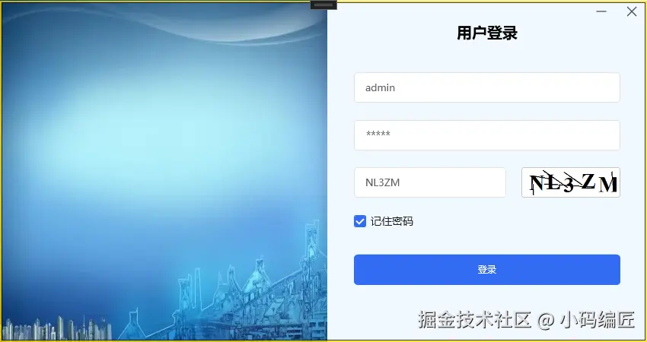Click the 掘金技术社区 watermark text
Viewport: 647px width, 342px height.
point(474,320)
